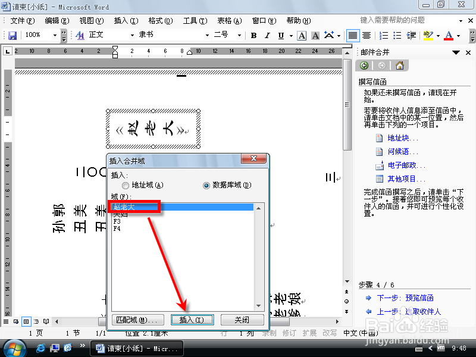
Task: Open the 表格 menu
Action: (230, 21)
